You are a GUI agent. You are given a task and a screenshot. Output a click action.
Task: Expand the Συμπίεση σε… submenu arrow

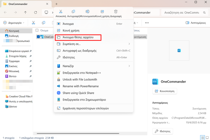point(129,44)
